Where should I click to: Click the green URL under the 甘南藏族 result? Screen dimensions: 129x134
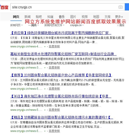click(x=26, y=131)
